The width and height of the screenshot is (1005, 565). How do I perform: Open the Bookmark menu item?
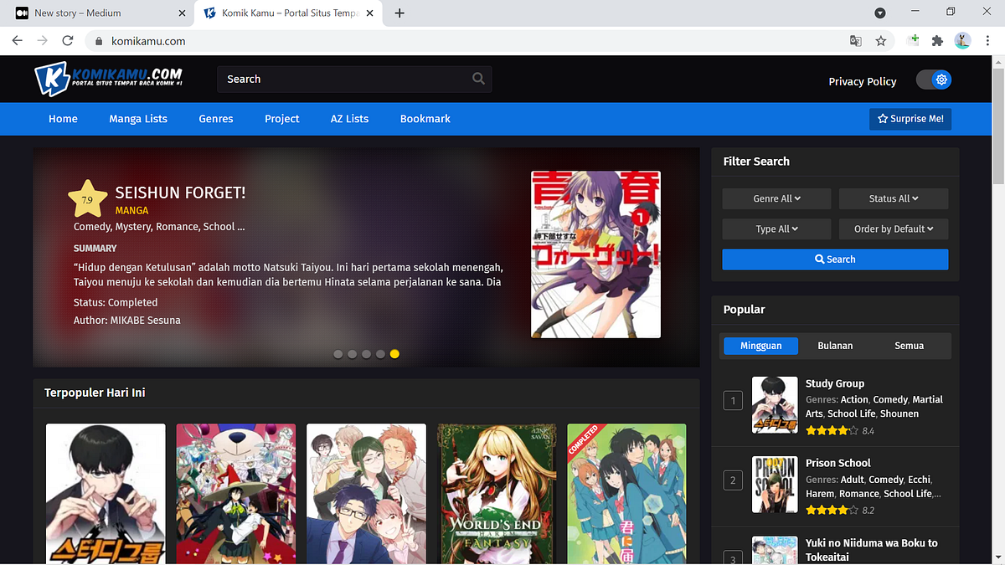point(425,119)
